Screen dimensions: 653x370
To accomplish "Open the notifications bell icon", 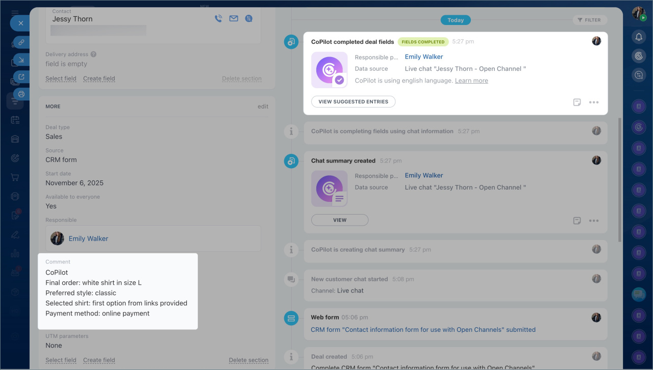I will coord(639,37).
